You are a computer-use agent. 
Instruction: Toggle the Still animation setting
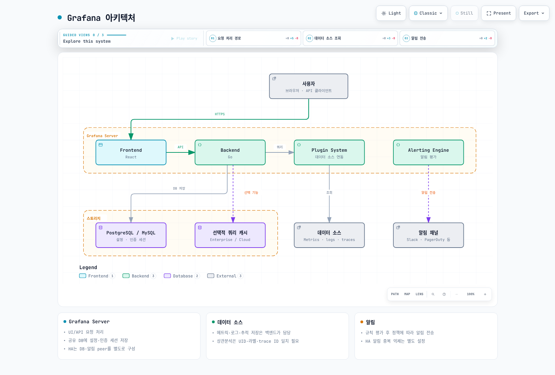point(464,13)
